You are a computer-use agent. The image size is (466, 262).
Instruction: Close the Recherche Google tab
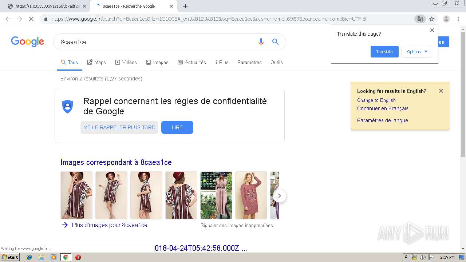tap(171, 6)
